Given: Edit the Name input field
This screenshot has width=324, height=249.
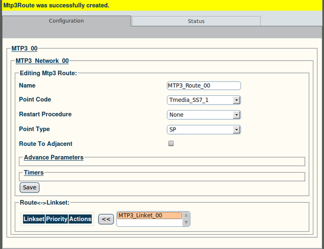Looking at the screenshot, I should [204, 86].
